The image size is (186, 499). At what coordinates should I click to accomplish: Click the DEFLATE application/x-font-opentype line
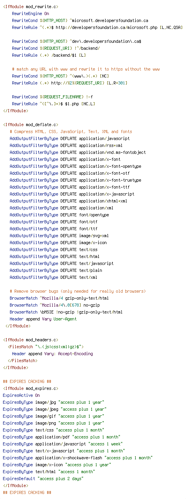click(x=75, y=166)
